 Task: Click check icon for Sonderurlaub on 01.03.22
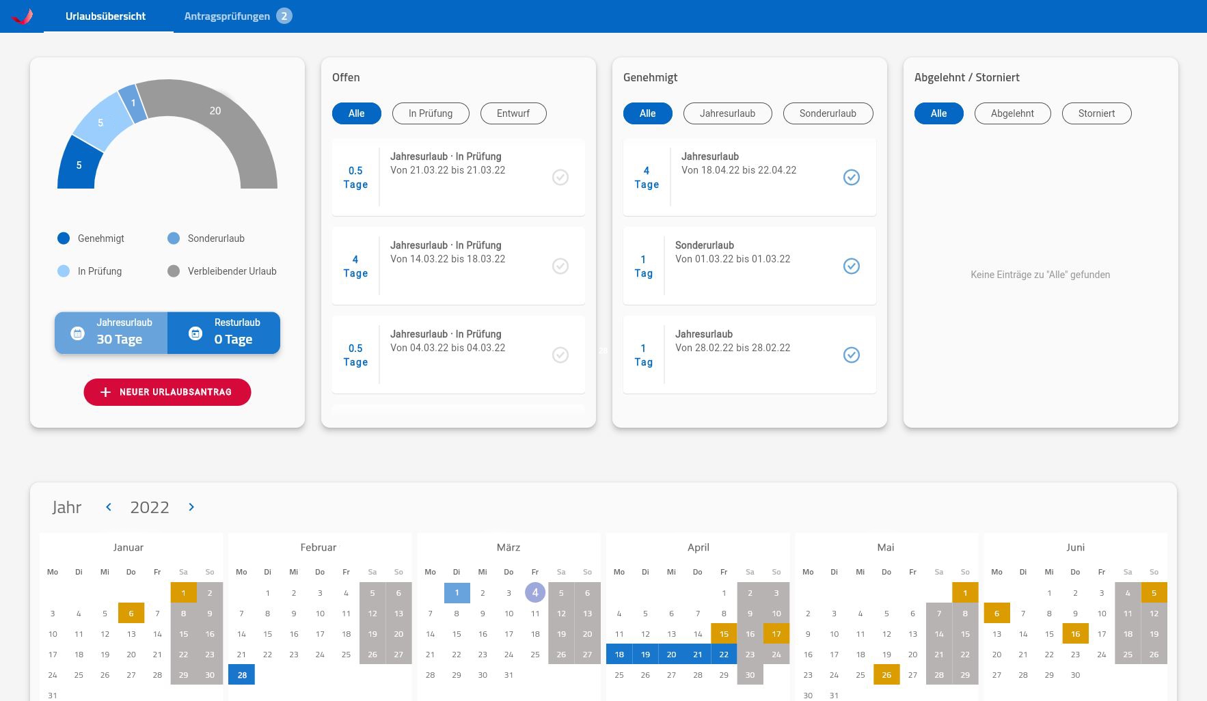(x=851, y=266)
